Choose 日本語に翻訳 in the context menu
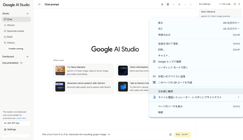 pos(196,91)
